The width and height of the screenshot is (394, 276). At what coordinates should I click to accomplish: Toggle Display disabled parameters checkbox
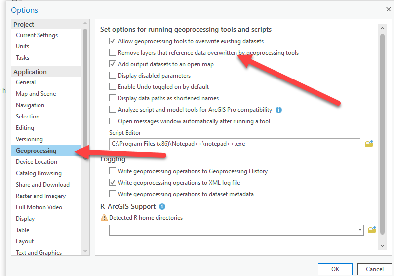coord(113,76)
